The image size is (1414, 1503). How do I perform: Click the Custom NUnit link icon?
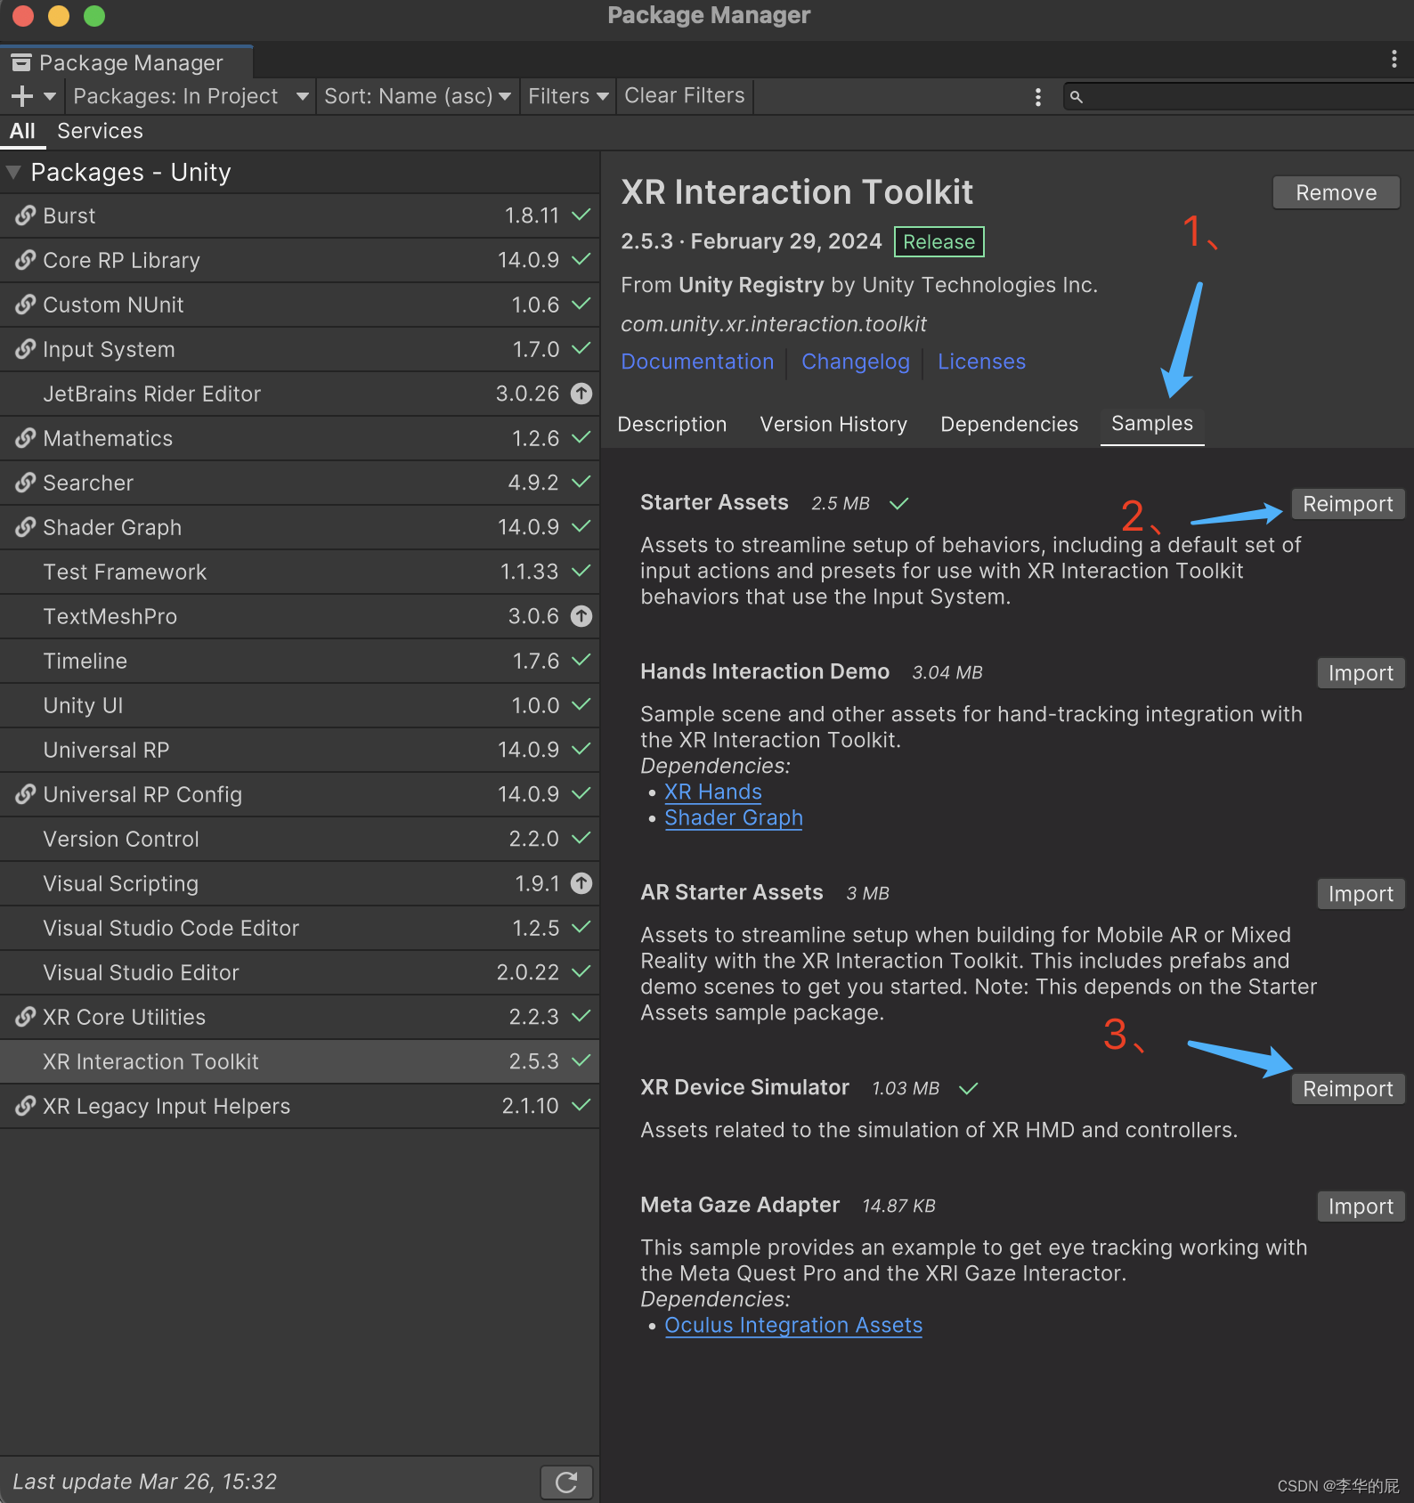pyautogui.click(x=26, y=305)
